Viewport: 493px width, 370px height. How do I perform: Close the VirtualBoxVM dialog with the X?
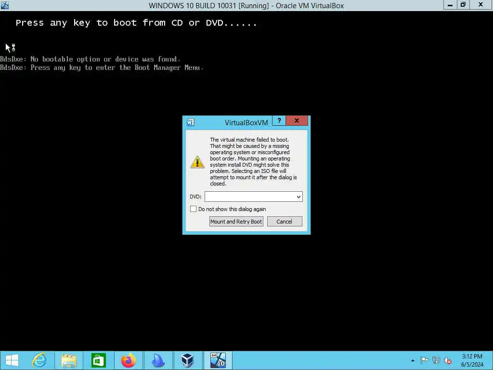[297, 120]
